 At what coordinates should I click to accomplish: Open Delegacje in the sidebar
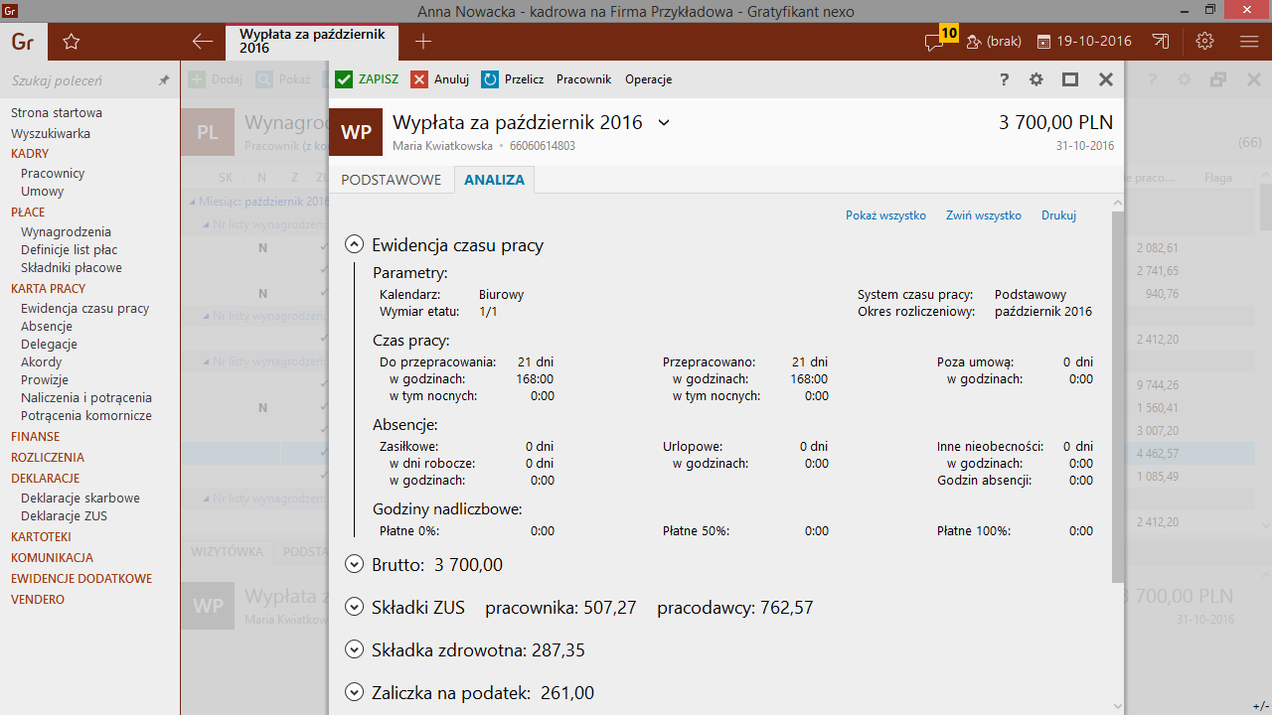tap(49, 344)
